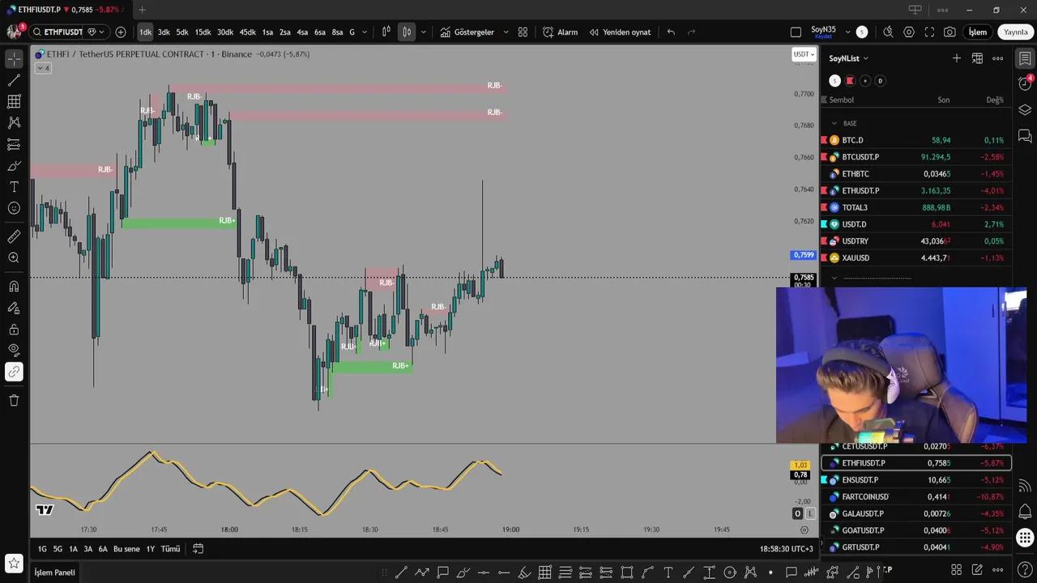Viewport: 1037px width, 583px height.
Task: Collapse the BASE watchlist section
Action: click(x=834, y=123)
